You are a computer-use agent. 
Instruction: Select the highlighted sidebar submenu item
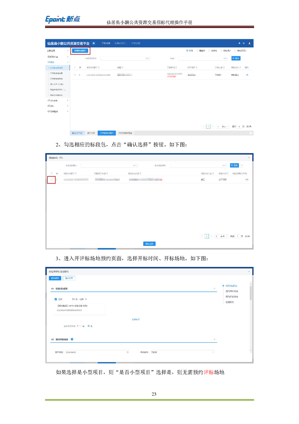point(57,68)
